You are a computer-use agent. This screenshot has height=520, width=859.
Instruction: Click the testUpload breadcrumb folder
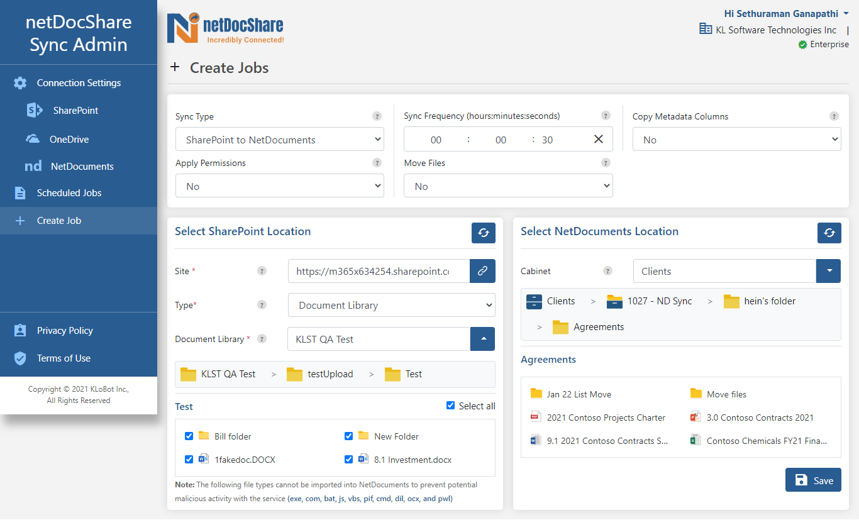tap(320, 374)
